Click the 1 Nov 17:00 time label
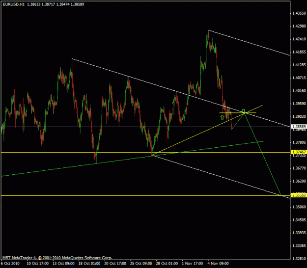Viewport: 307px width, 268px height. (x=193, y=264)
